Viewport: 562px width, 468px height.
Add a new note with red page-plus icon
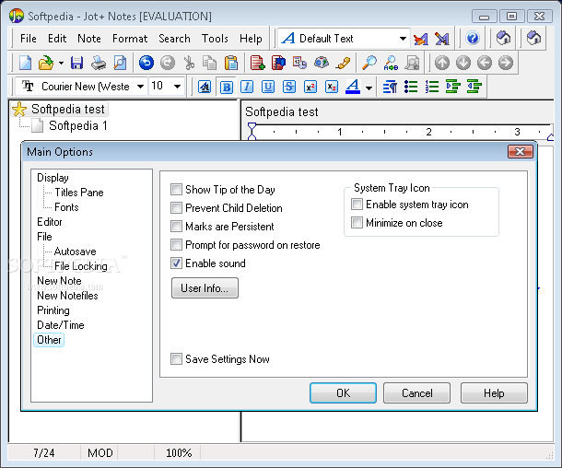pyautogui.click(x=257, y=63)
